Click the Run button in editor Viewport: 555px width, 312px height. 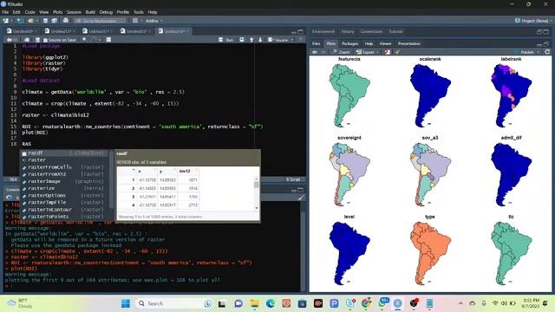pos(226,40)
